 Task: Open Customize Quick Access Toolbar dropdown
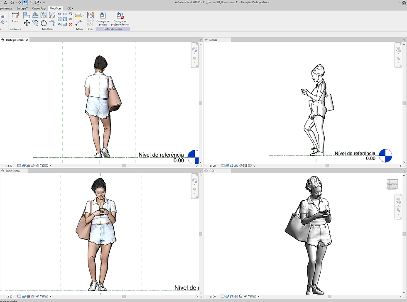pyautogui.click(x=44, y=2)
